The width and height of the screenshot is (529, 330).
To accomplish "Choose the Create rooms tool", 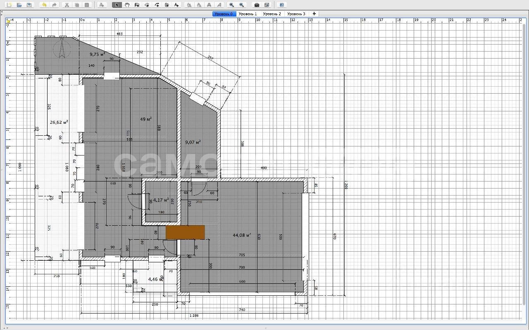I will point(147,5).
